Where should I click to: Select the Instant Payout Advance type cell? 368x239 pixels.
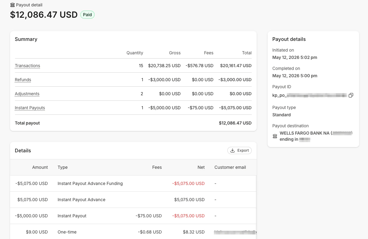point(81,200)
